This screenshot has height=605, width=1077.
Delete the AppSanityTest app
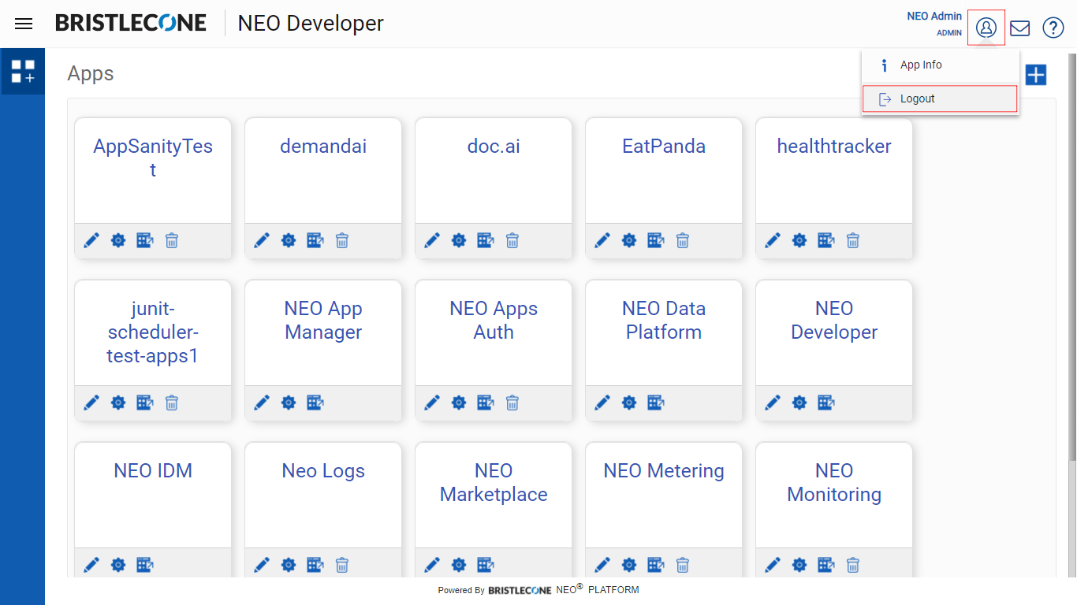tap(172, 240)
